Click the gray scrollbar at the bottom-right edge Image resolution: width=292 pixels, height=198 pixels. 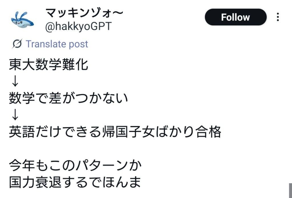[x=290, y=191]
